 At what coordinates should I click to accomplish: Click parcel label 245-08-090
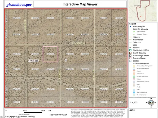(x=35, y=69)
